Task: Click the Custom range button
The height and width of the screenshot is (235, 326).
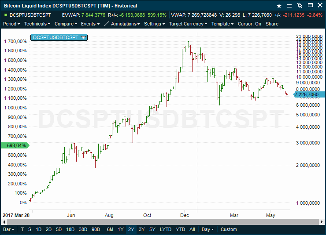Action: [x=229, y=229]
